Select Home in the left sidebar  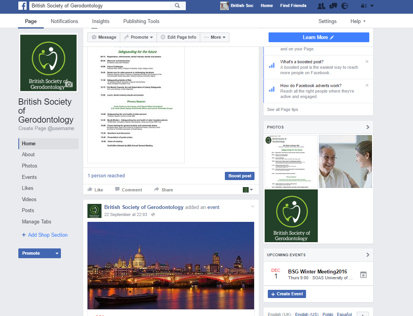pyautogui.click(x=48, y=144)
